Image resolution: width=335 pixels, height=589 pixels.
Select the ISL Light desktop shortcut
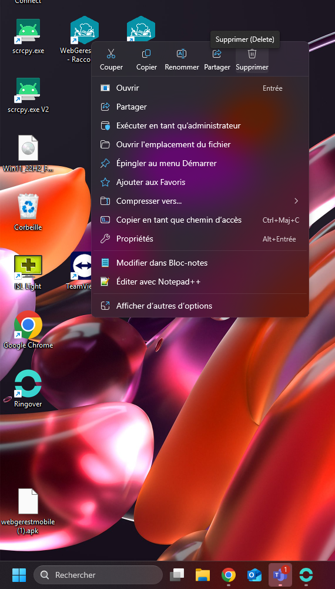(28, 272)
